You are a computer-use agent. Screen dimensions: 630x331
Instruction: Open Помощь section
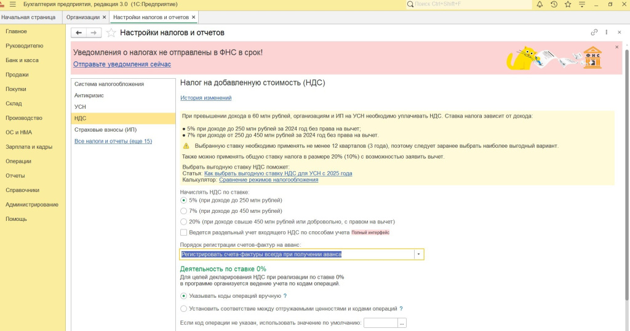pyautogui.click(x=16, y=219)
